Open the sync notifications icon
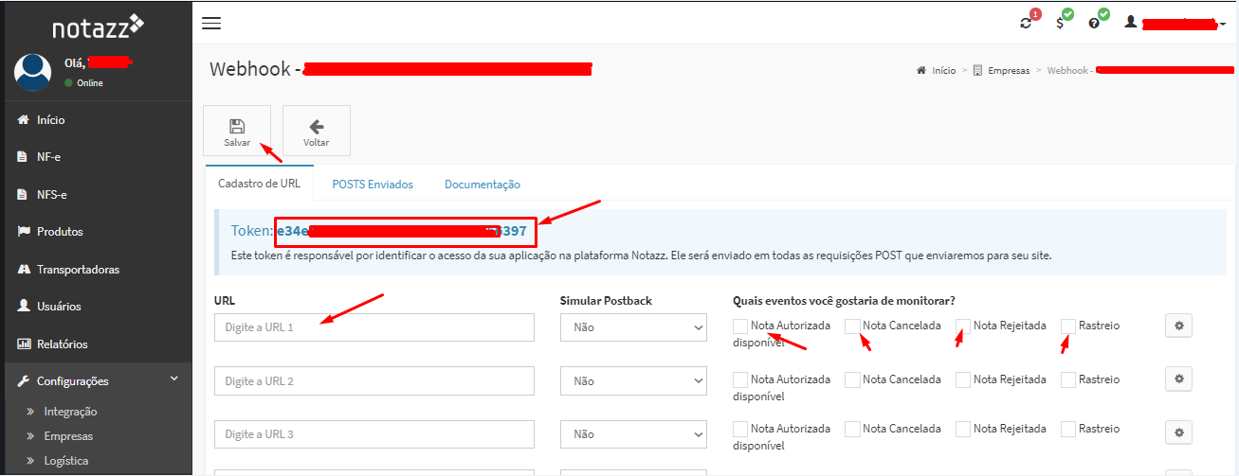Screen dimensions: 1239x476 1027,22
